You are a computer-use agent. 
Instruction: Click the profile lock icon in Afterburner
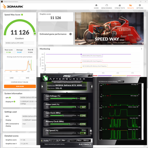tap(42, 141)
